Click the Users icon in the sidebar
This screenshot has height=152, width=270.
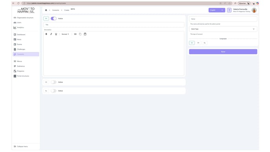click(x=15, y=22)
